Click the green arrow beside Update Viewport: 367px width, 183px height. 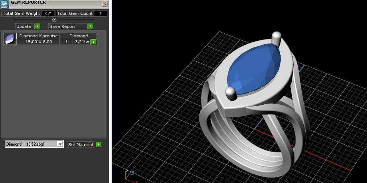coord(37,26)
